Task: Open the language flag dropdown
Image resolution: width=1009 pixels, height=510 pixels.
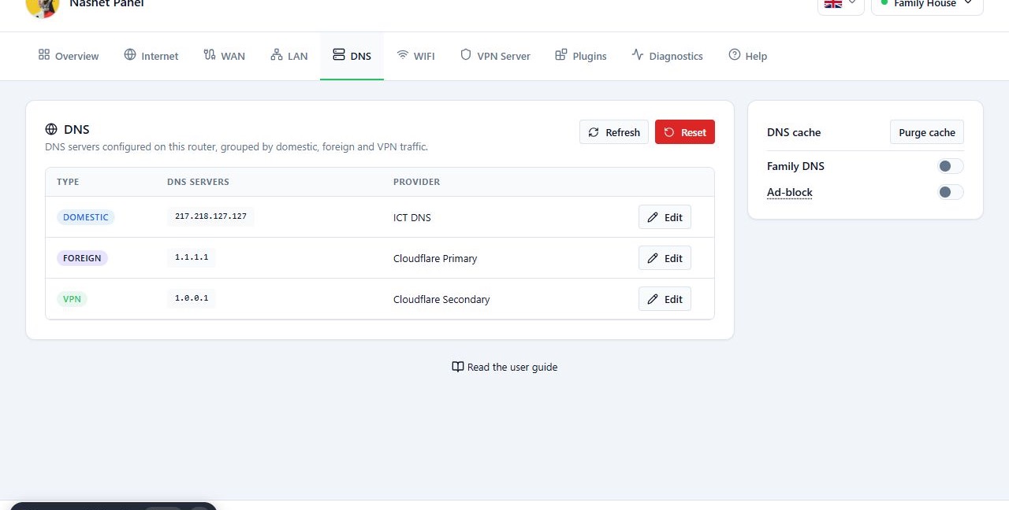Action: 840,4
